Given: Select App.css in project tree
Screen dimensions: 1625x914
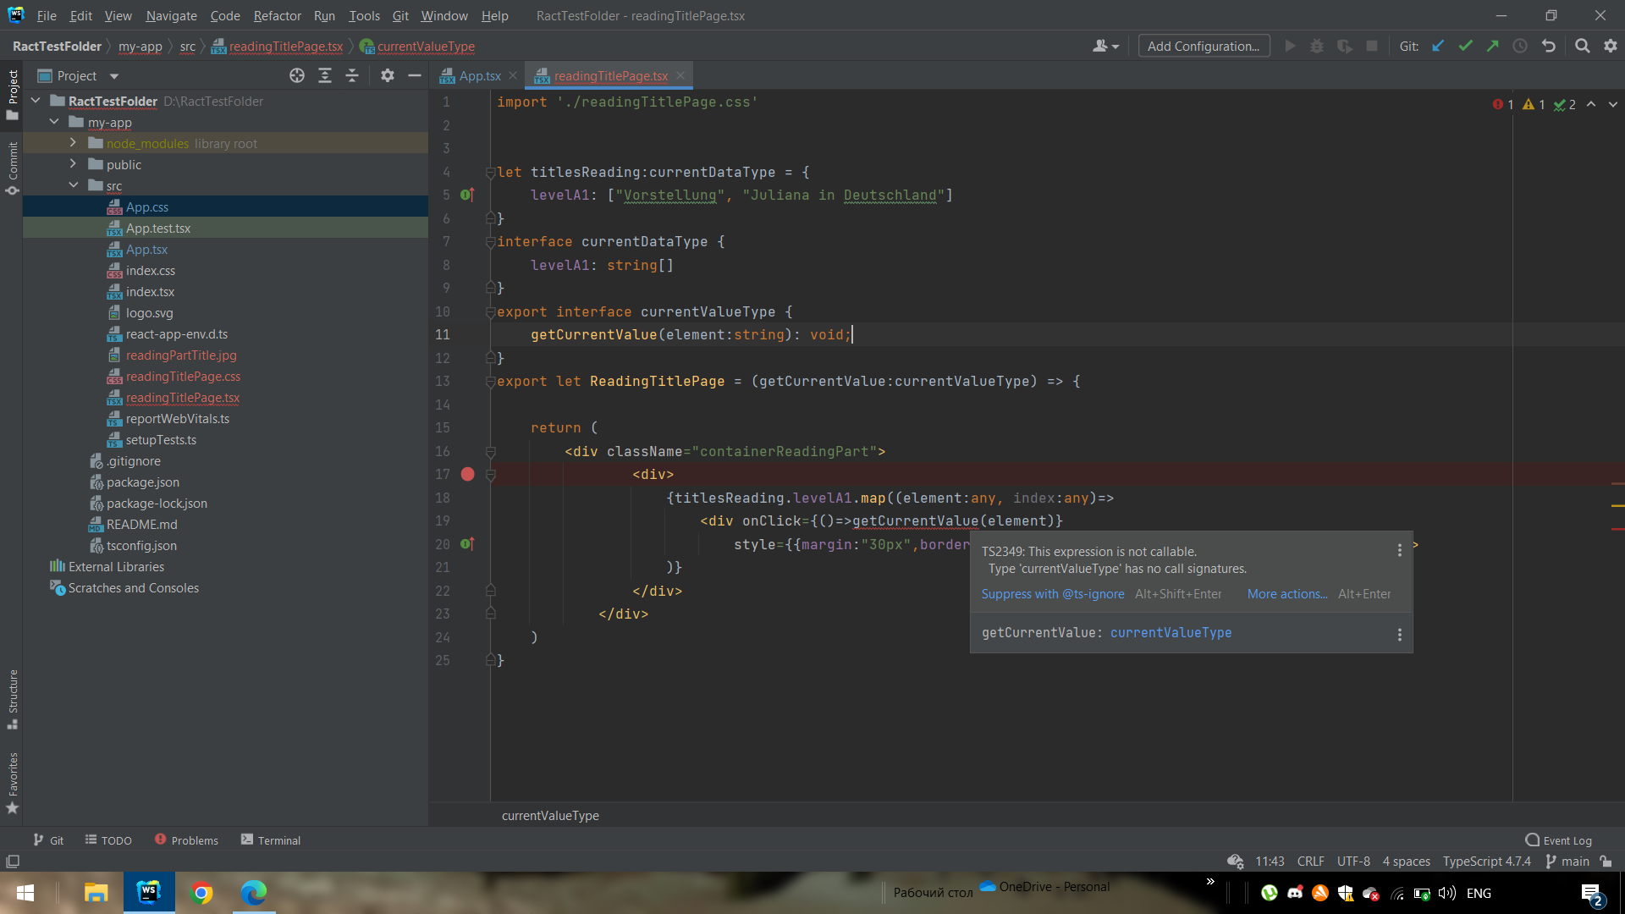Looking at the screenshot, I should [146, 206].
